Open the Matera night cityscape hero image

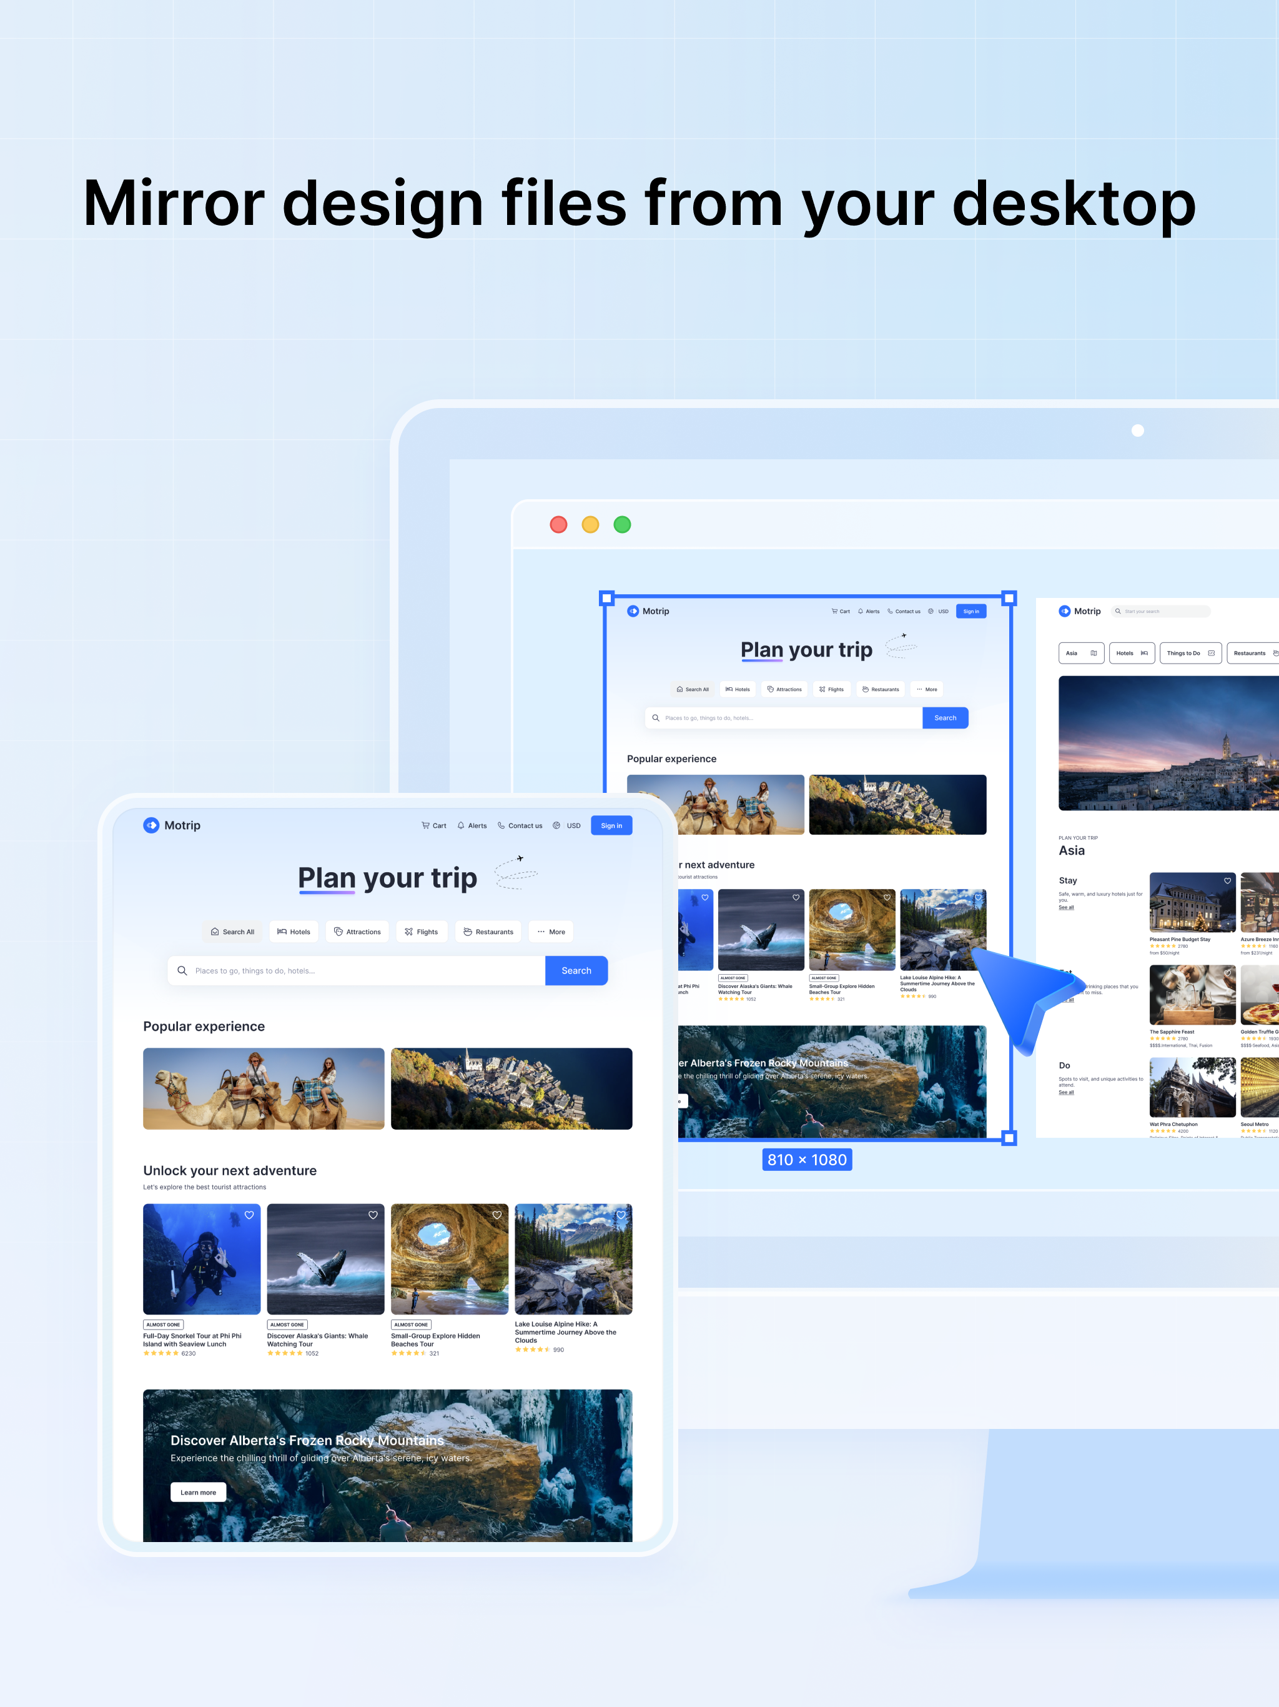point(1168,743)
